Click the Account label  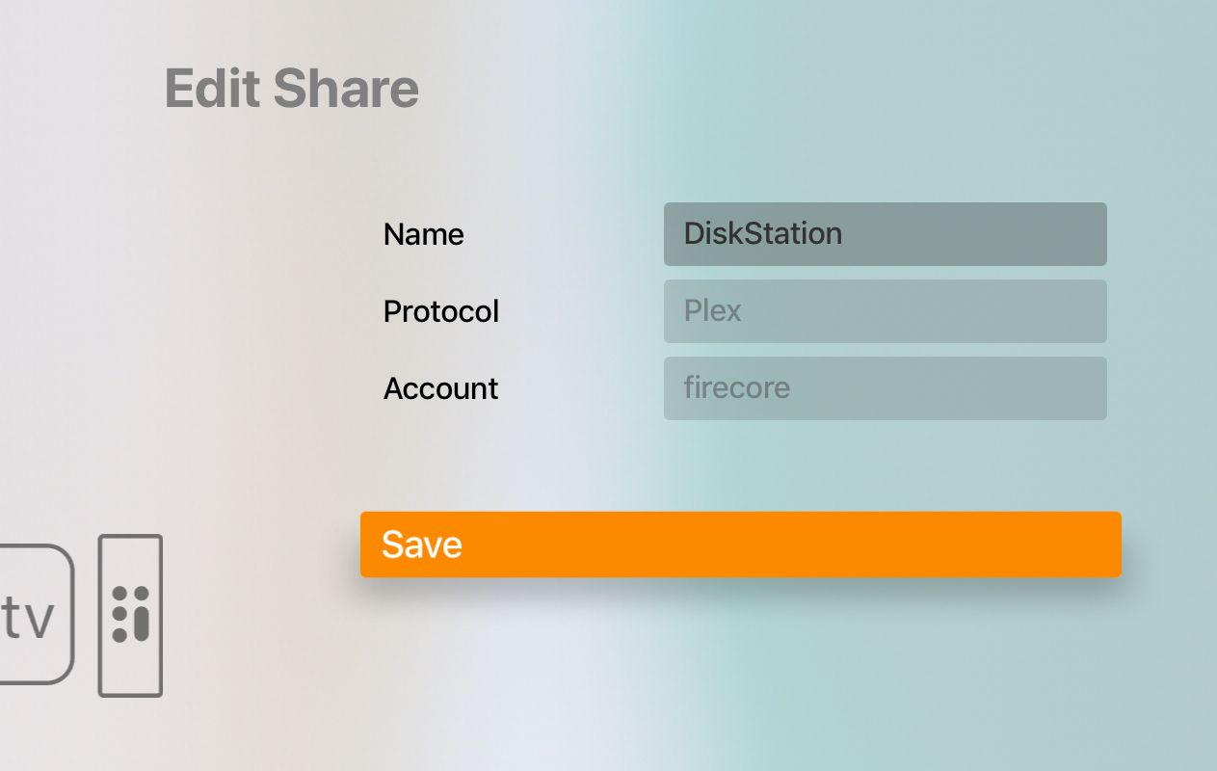(440, 388)
